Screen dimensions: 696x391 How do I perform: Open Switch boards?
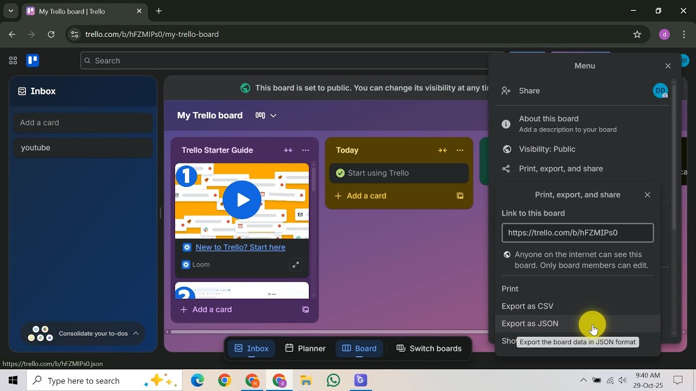pyautogui.click(x=429, y=349)
